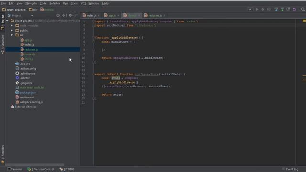Close the index.js editor tab
The image size is (306, 172).
point(99,16)
